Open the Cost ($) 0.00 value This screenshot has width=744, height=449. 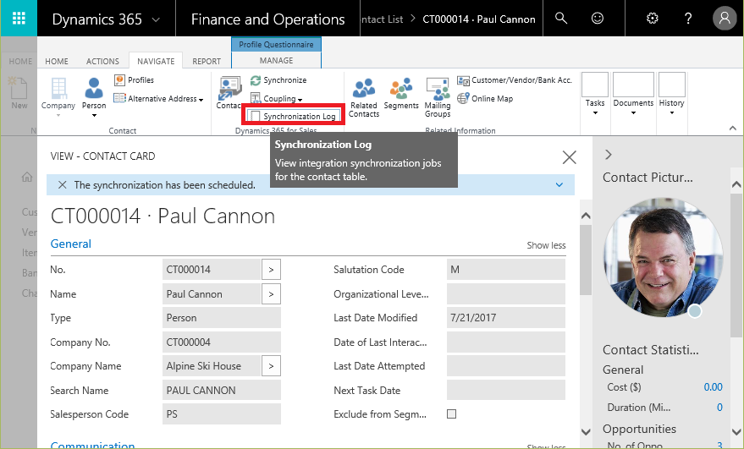(713, 387)
